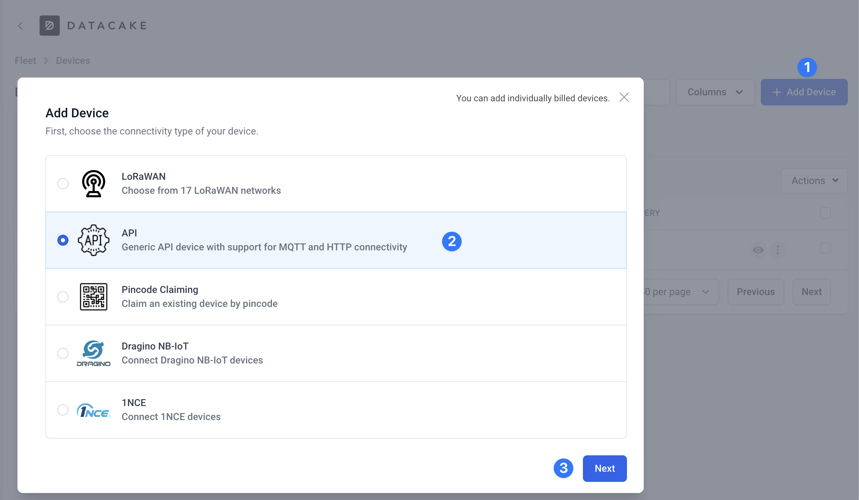Select the 1NCE radio button
The image size is (859, 500).
pos(63,410)
